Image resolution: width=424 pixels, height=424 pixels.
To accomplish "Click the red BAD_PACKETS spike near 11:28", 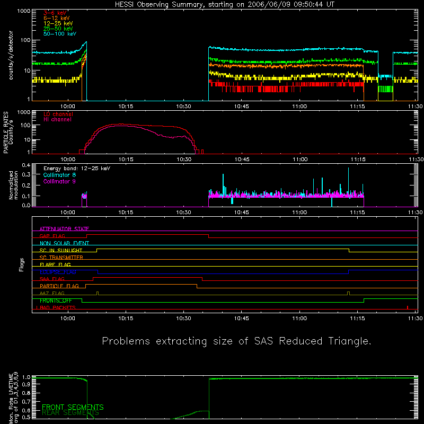I will [408, 307].
